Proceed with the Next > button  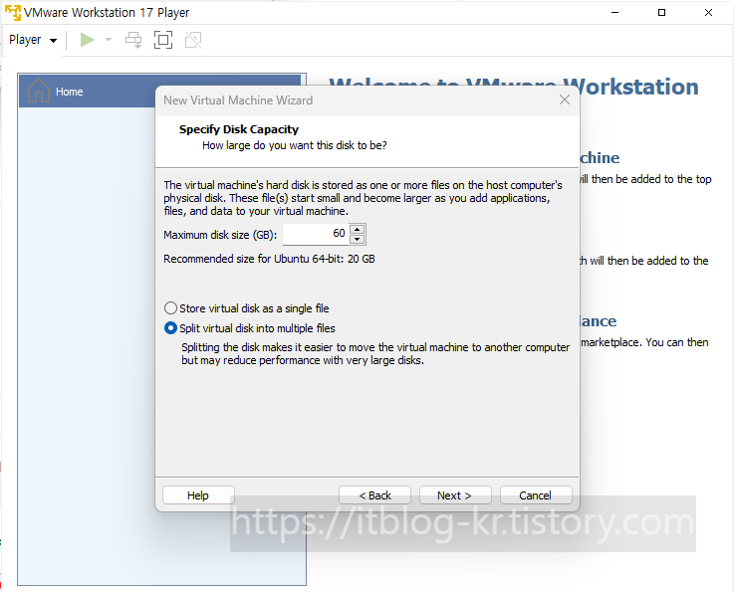455,495
